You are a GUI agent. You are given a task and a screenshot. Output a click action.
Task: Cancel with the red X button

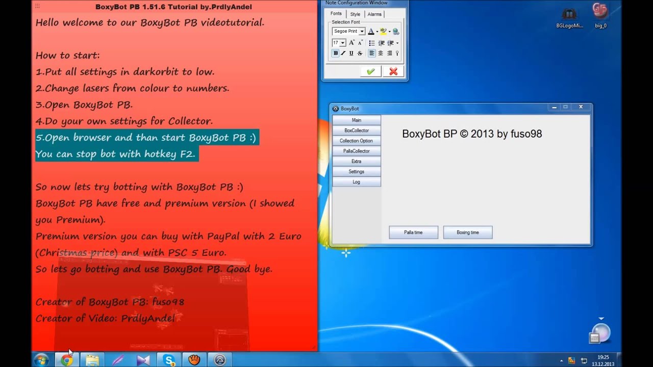pyautogui.click(x=393, y=71)
